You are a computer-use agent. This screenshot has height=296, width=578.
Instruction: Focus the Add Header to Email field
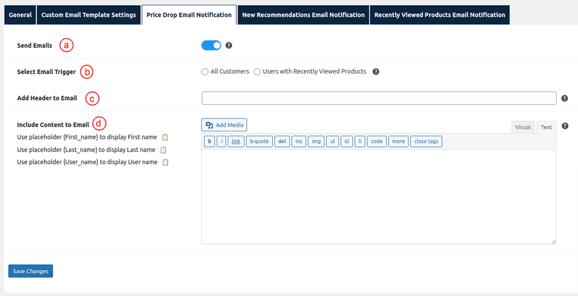[x=379, y=98]
